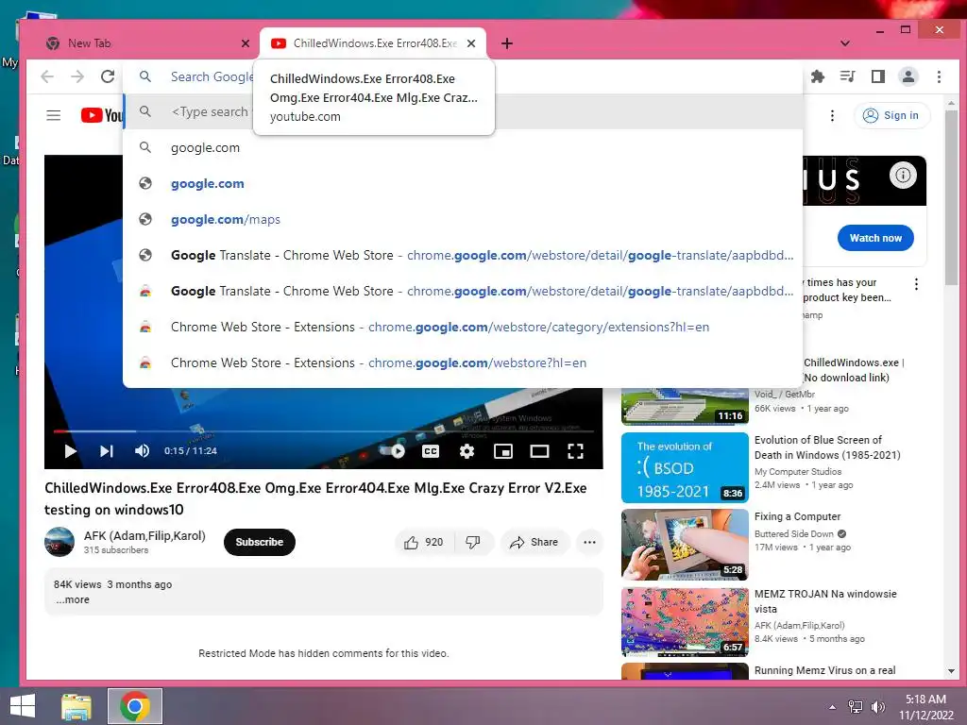Go back with the browser back arrow
Image resolution: width=967 pixels, height=725 pixels.
tap(47, 76)
